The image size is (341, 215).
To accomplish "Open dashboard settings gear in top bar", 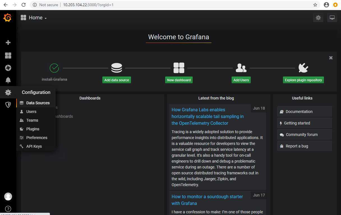I will click(318, 18).
